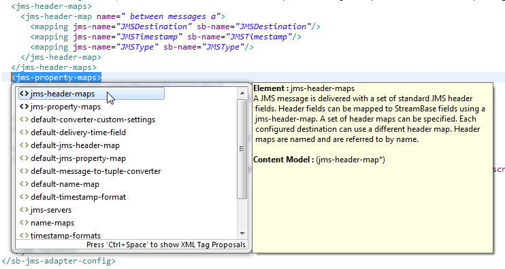The image size is (505, 269).
Task: Click element icon beside default-converter-custom-settings
Action: (x=24, y=120)
